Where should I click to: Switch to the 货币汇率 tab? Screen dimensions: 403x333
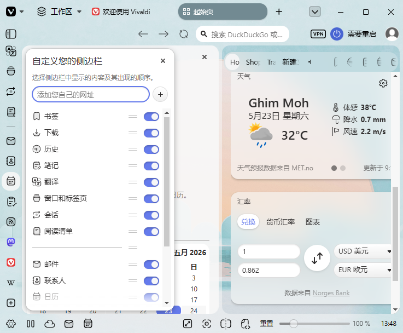tap(281, 222)
